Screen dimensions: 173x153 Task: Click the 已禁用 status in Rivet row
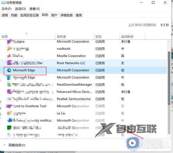point(100,63)
